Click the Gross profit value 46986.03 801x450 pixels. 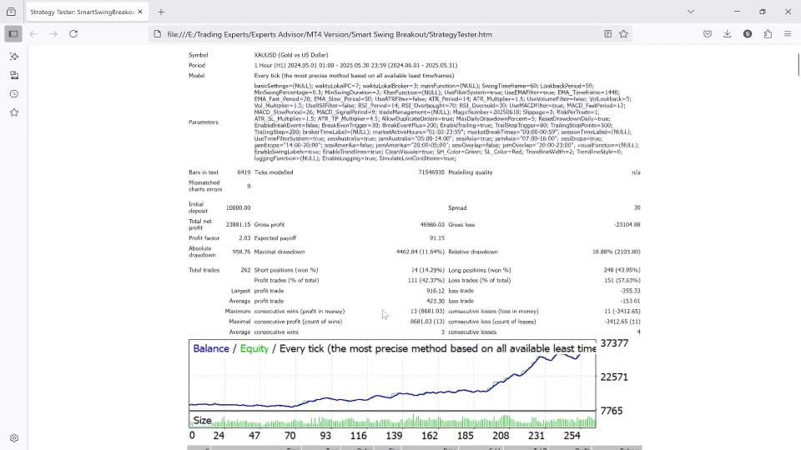(x=432, y=224)
